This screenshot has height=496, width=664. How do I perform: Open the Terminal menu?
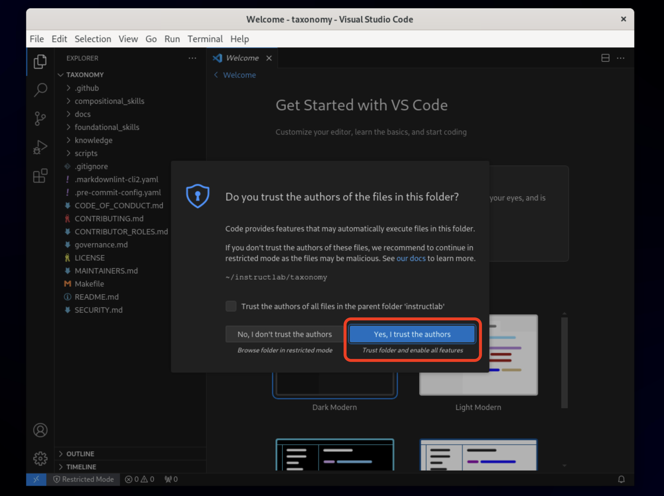point(205,39)
